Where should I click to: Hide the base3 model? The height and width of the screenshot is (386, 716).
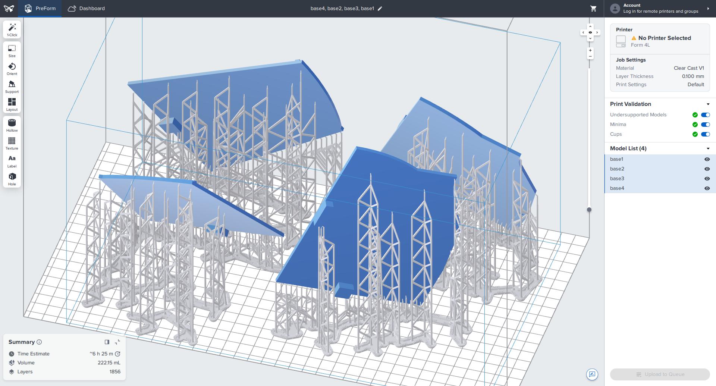click(x=707, y=179)
